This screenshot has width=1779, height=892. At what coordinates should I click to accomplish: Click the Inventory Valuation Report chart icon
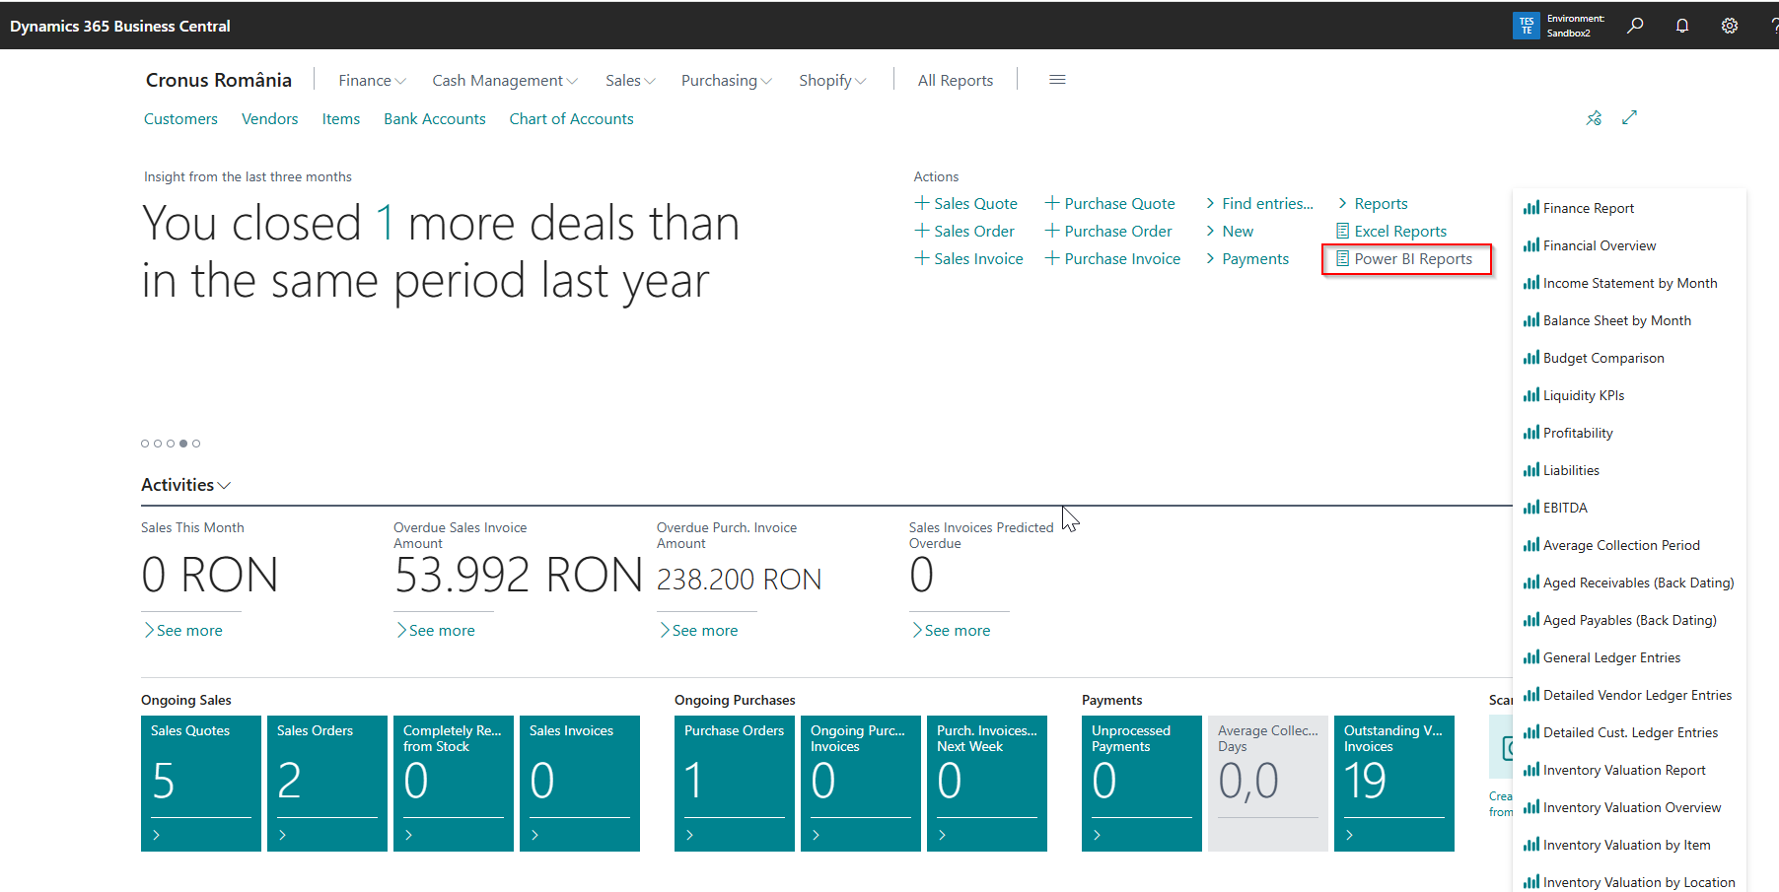[x=1531, y=770]
